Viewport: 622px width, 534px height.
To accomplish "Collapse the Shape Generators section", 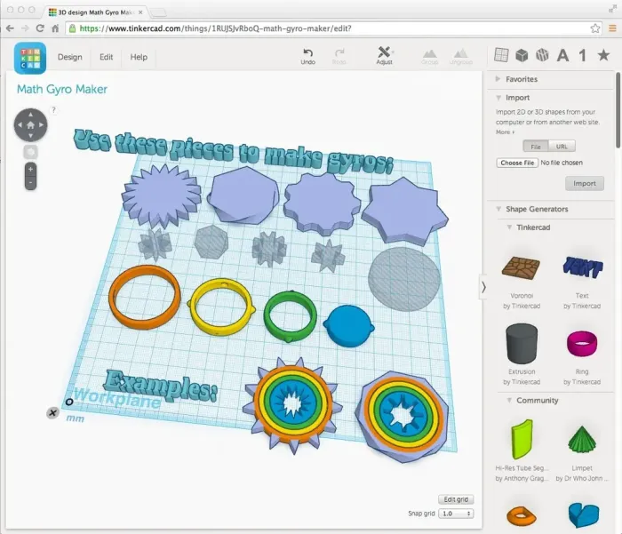I will [498, 209].
